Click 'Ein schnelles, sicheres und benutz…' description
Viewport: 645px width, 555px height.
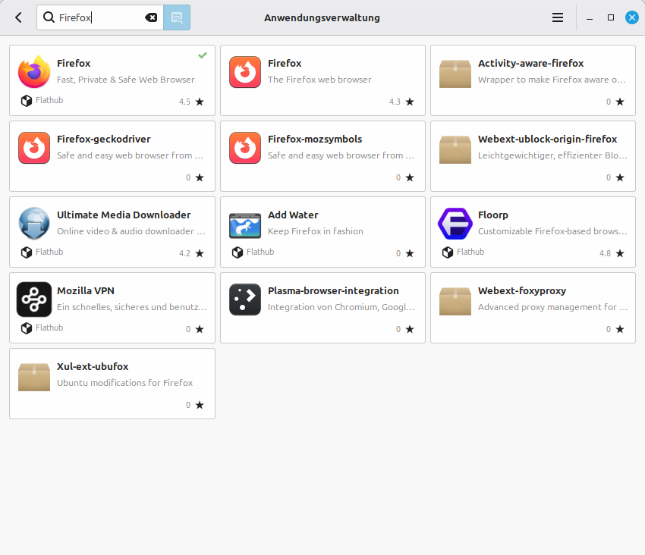pos(131,307)
